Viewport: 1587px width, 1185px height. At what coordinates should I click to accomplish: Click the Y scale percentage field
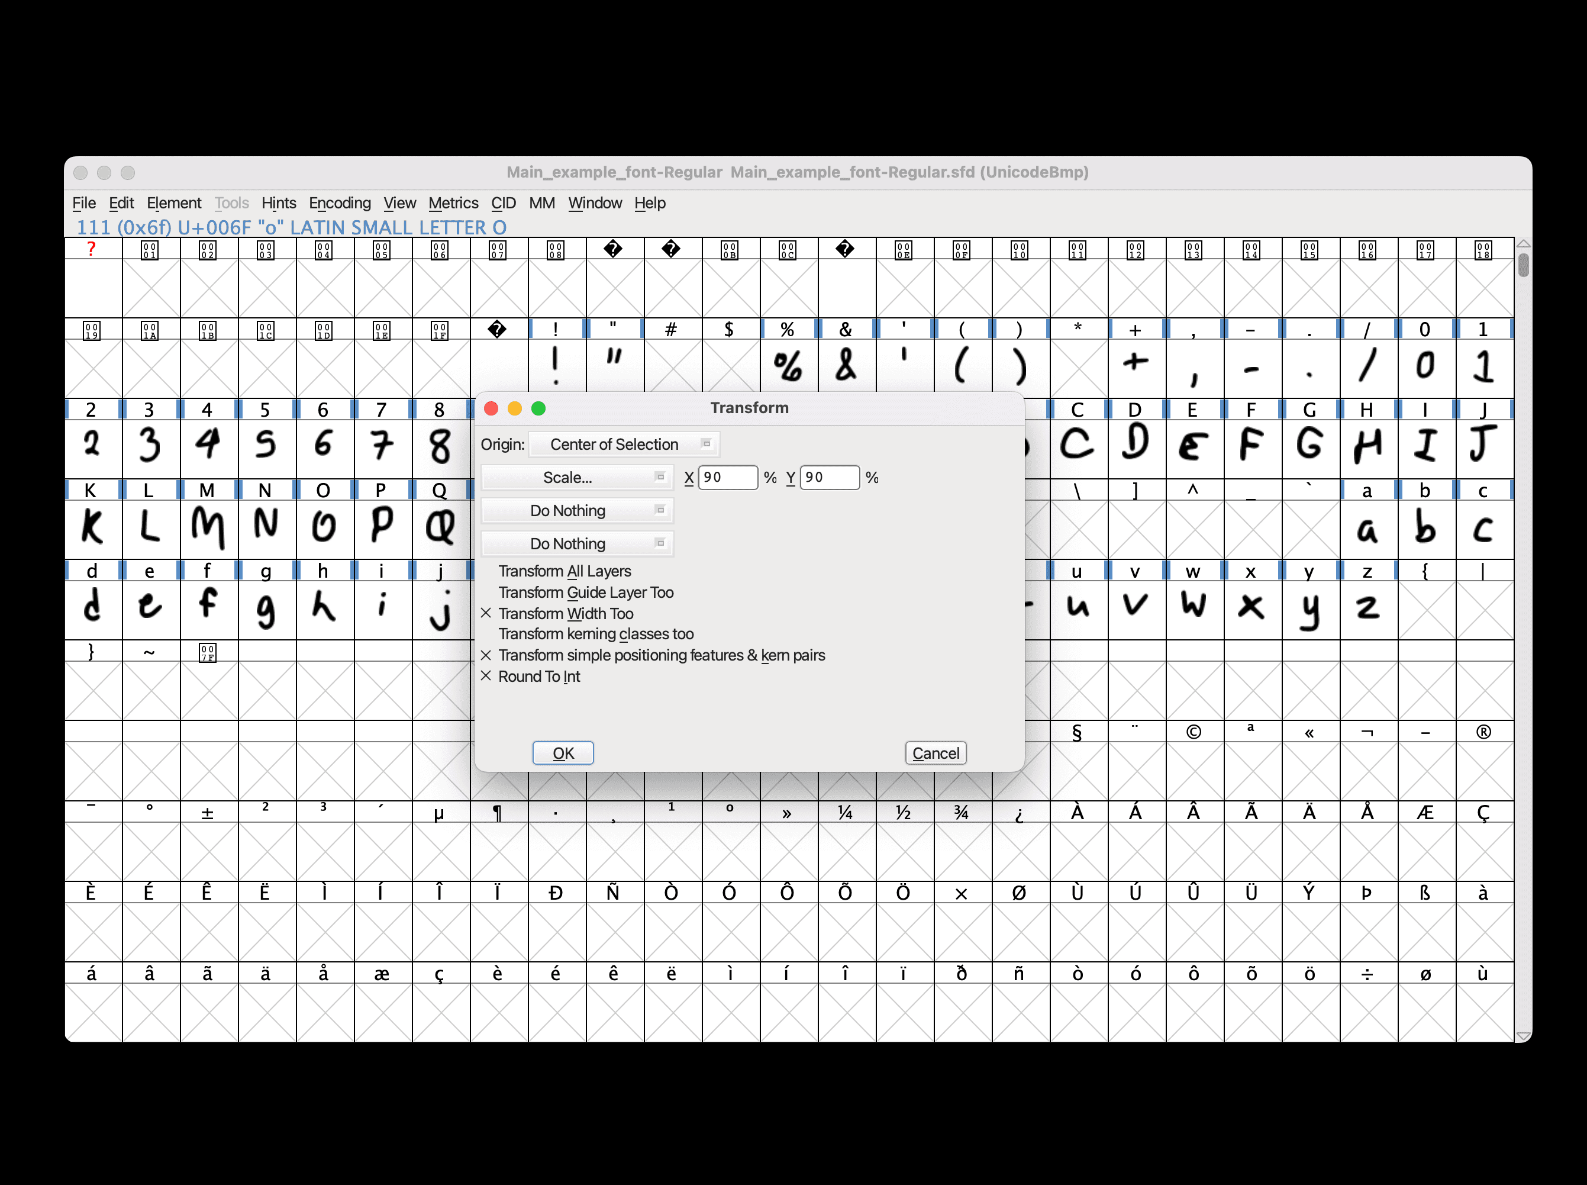point(830,478)
